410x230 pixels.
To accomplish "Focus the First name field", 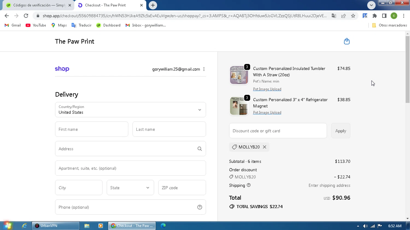I will point(92,129).
